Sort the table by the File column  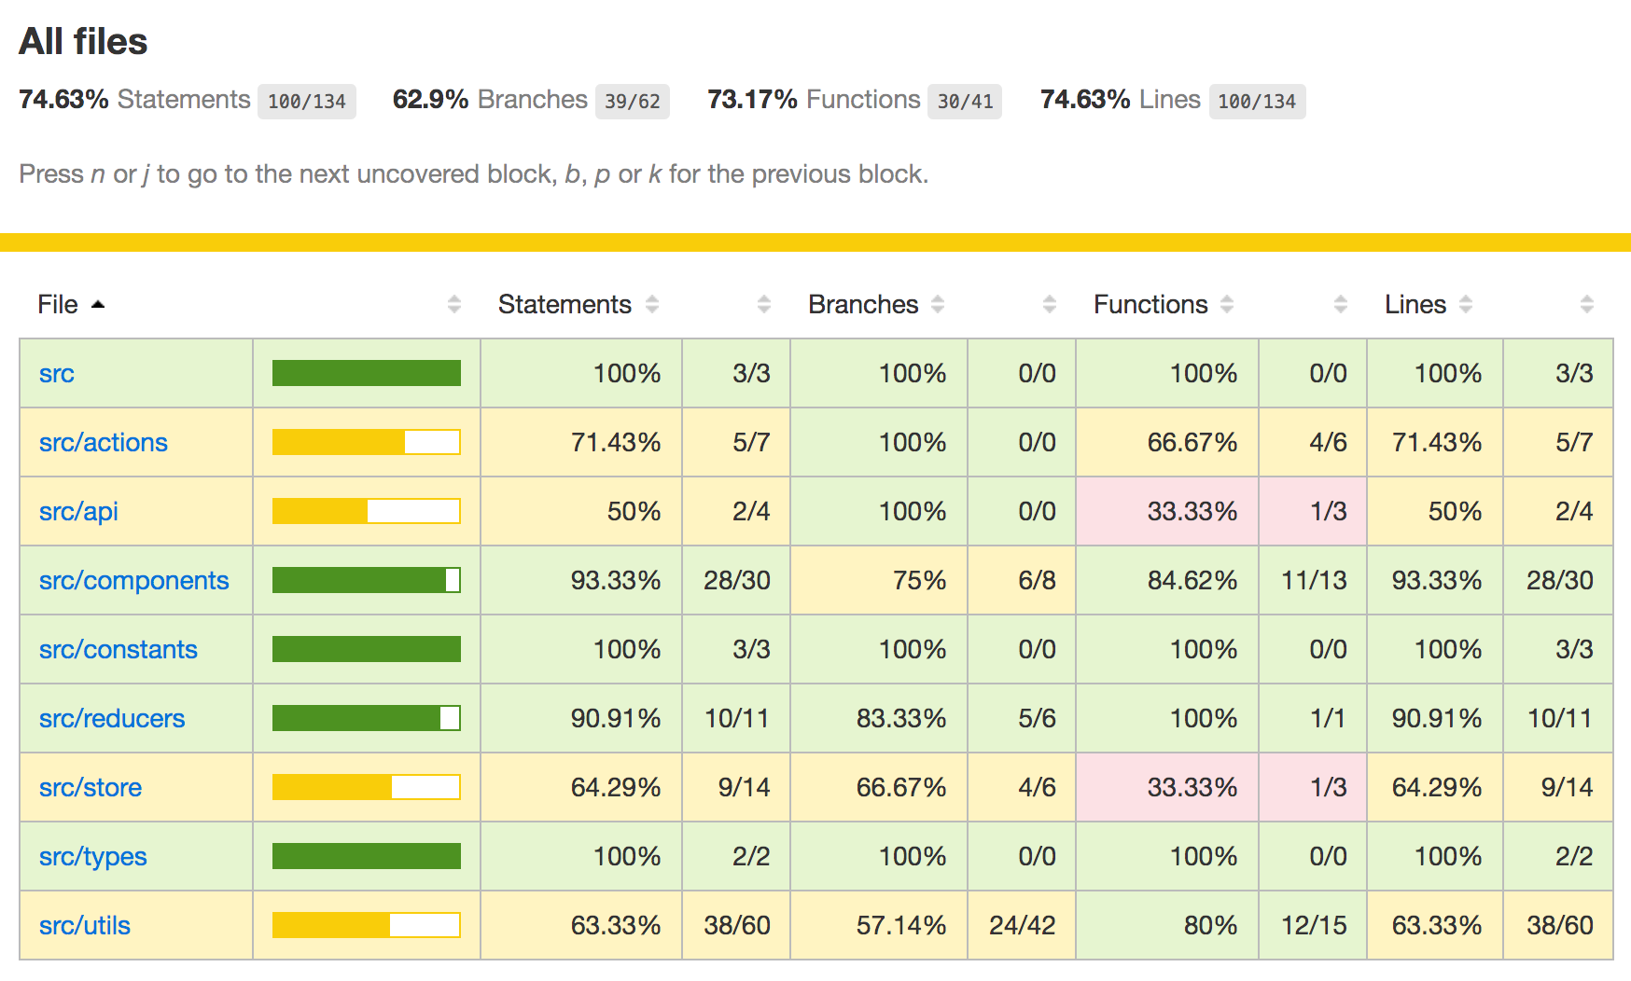point(58,304)
